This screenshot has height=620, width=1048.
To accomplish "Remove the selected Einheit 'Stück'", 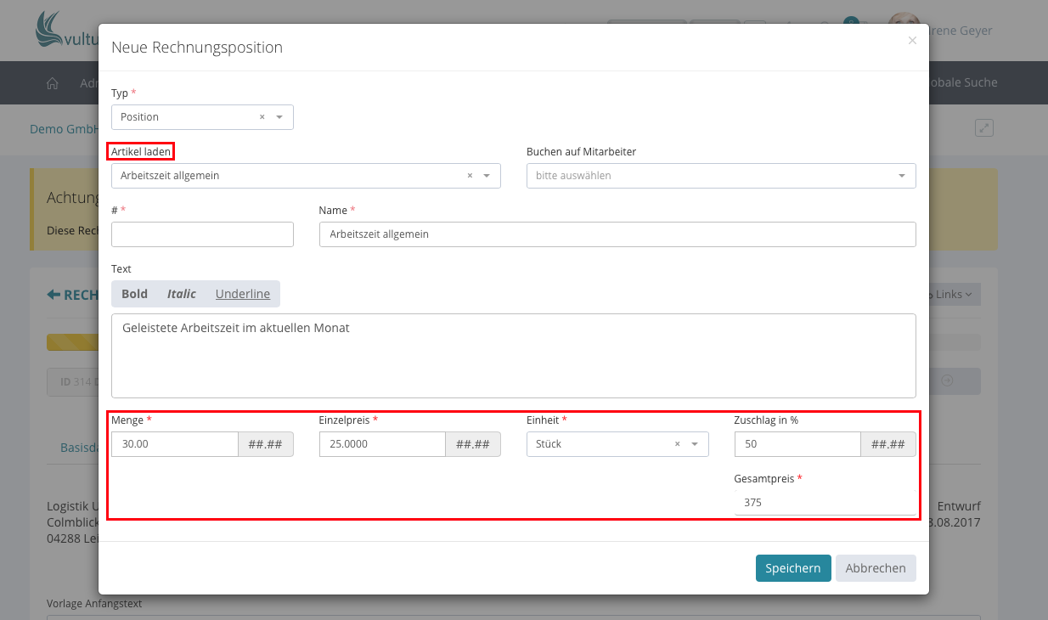I will coord(677,444).
